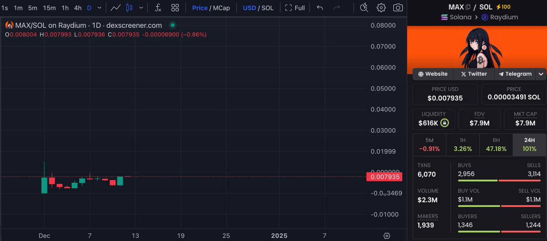Select the 5m timeframe
The image size is (547, 241).
(32, 8)
